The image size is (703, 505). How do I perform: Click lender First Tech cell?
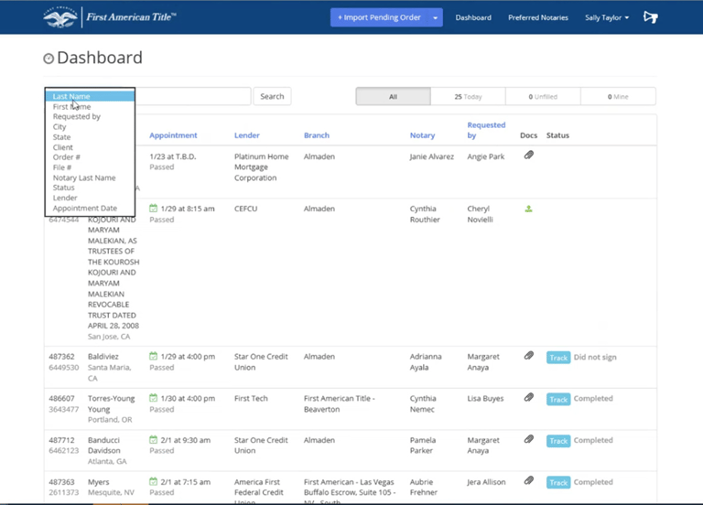(251, 398)
